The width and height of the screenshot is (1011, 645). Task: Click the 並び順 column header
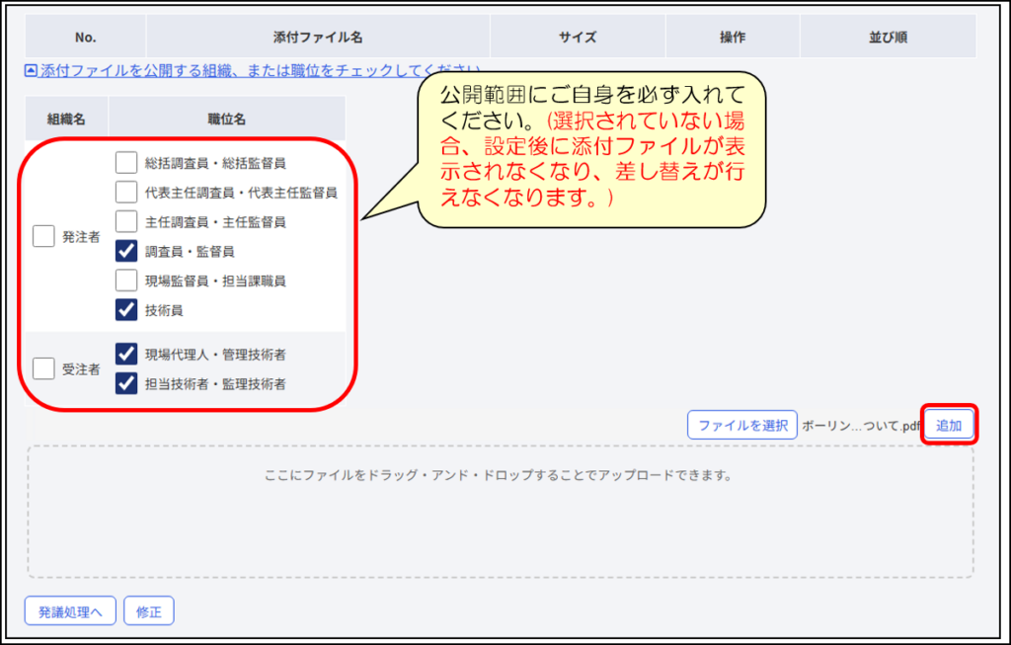click(888, 37)
